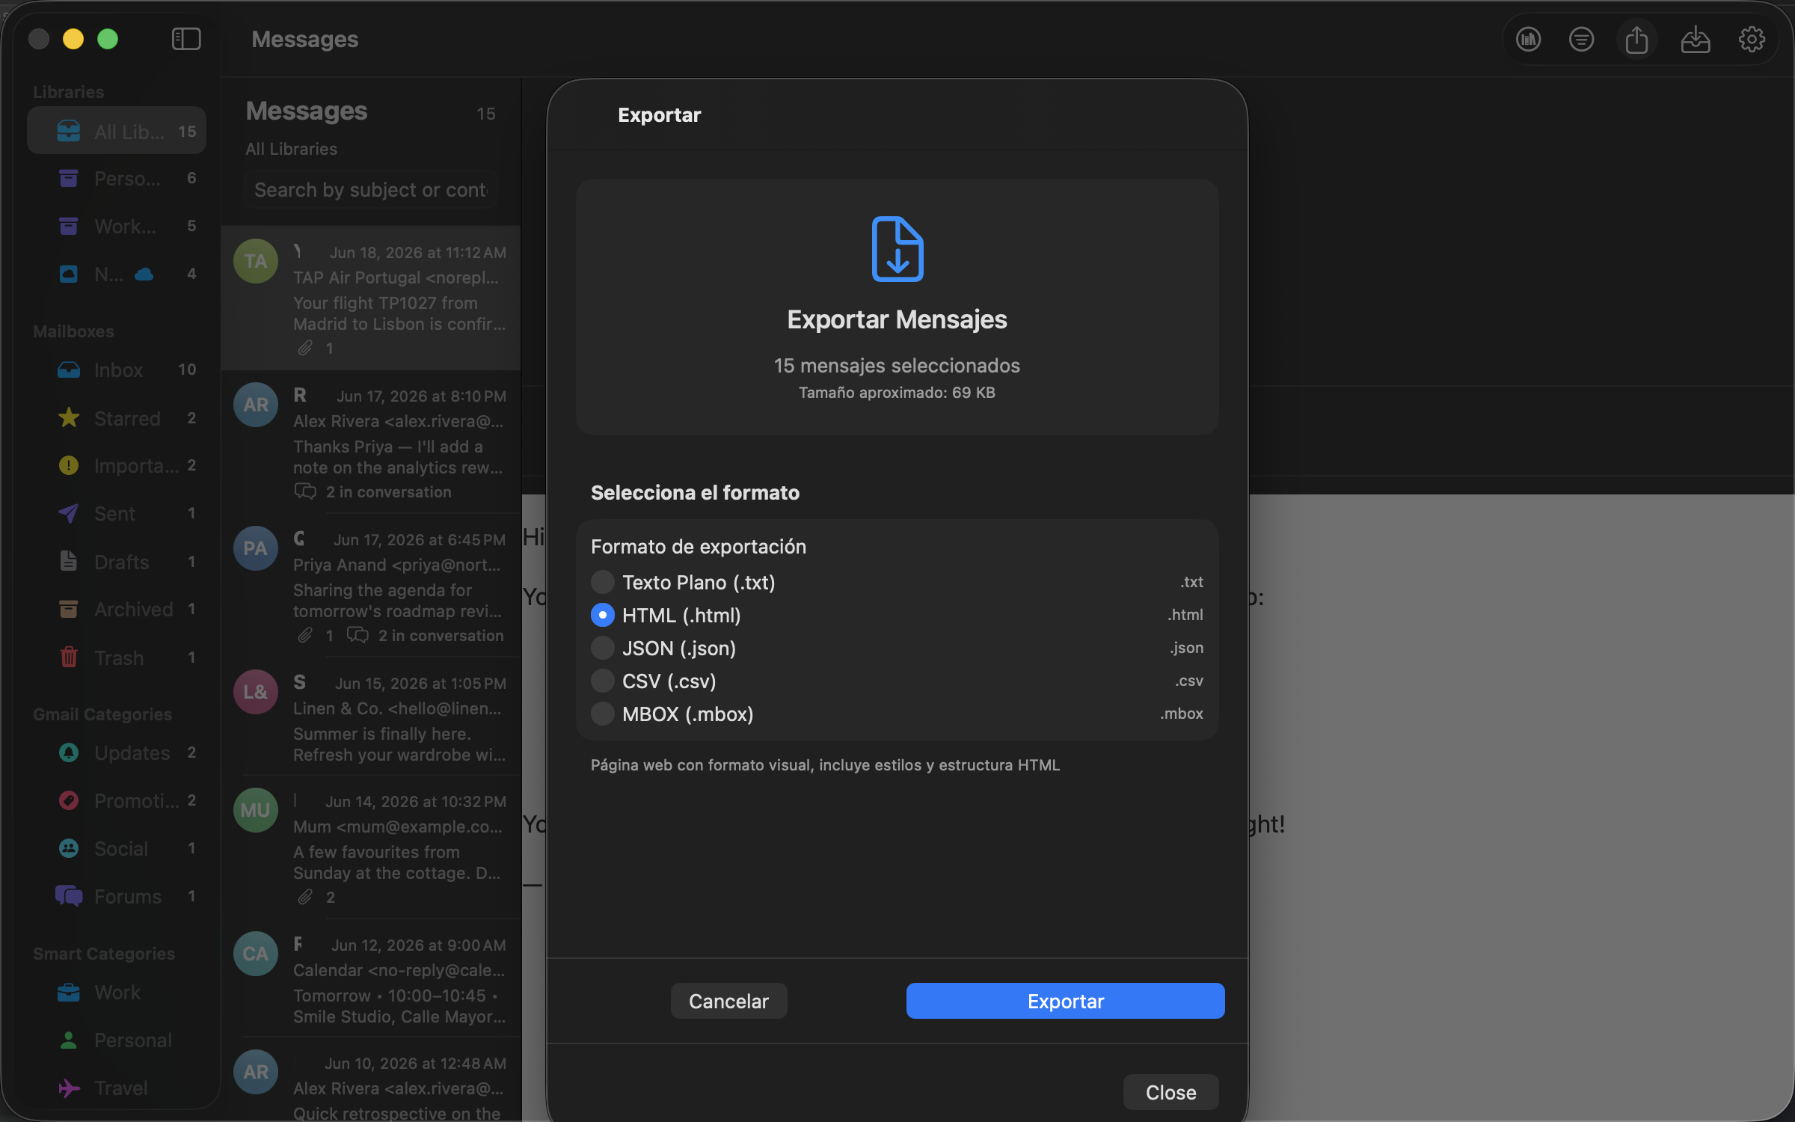1795x1122 pixels.
Task: Click the search by subject field
Action: click(371, 190)
